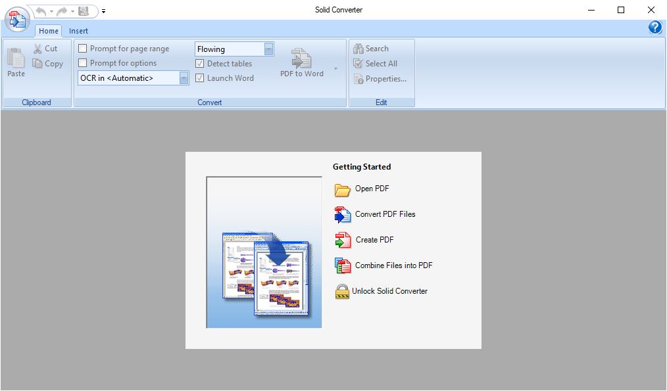Open the PDF to Word dropdown arrow
This screenshot has height=391, width=667.
point(335,68)
